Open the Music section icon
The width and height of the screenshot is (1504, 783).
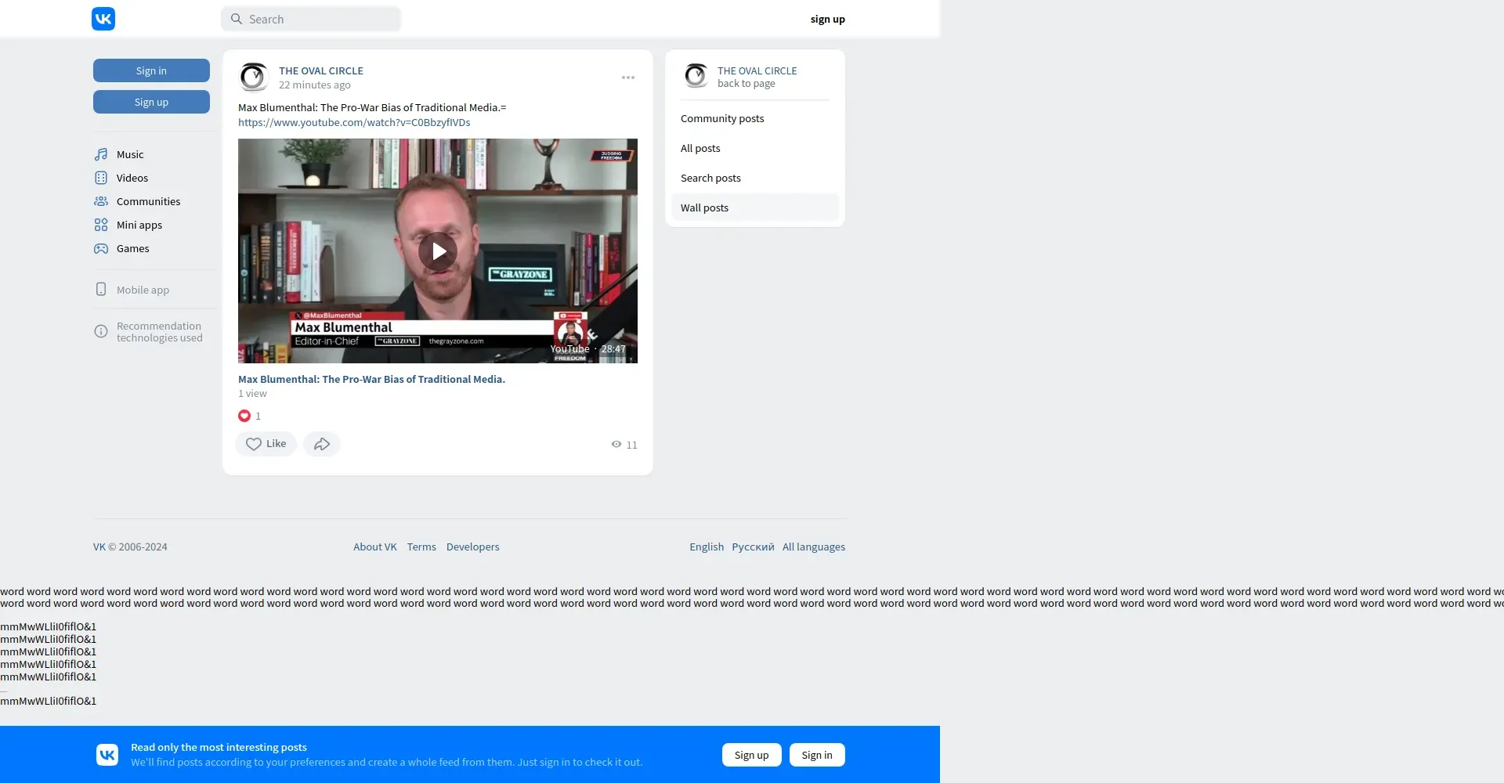[101, 154]
